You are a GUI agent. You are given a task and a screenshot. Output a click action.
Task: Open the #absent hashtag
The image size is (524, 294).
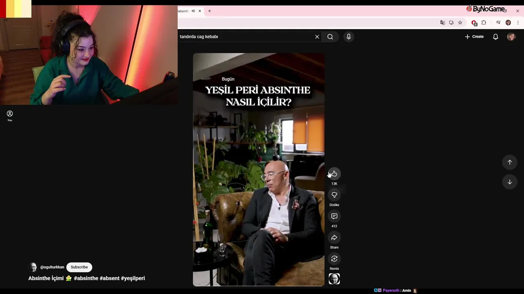(x=109, y=278)
